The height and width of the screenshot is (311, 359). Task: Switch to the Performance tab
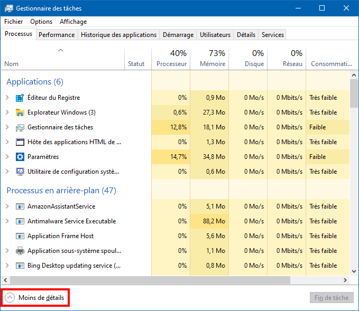click(x=57, y=35)
